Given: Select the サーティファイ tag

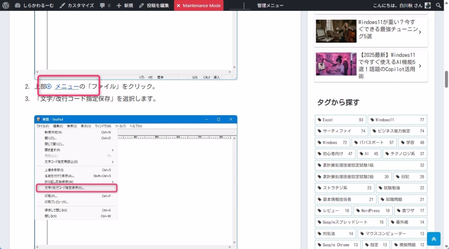Looking at the screenshot, I should 342,131.
